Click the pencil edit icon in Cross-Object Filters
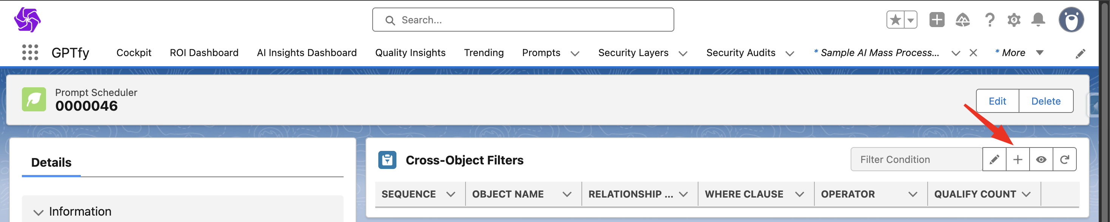Screen dimensions: 1110x222 (x=994, y=160)
